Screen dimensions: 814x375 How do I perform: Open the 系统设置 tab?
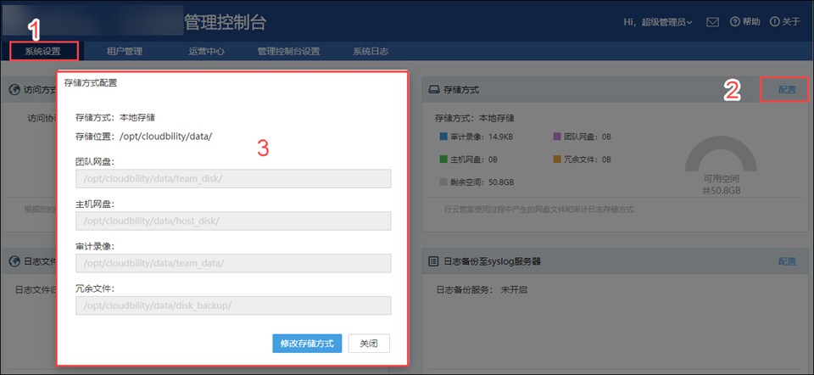tap(43, 52)
